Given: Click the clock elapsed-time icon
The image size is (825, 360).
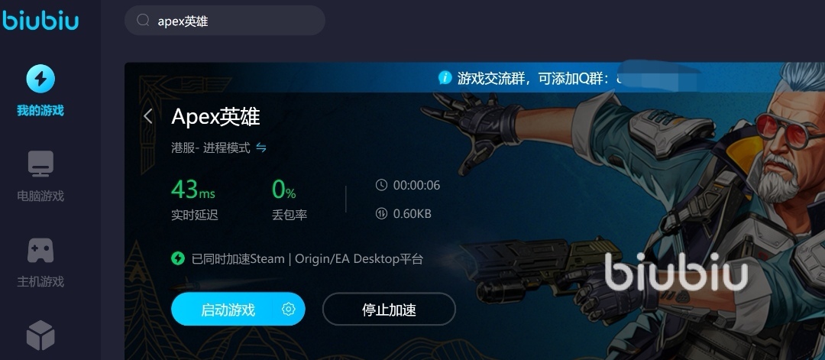Looking at the screenshot, I should pyautogui.click(x=381, y=185).
